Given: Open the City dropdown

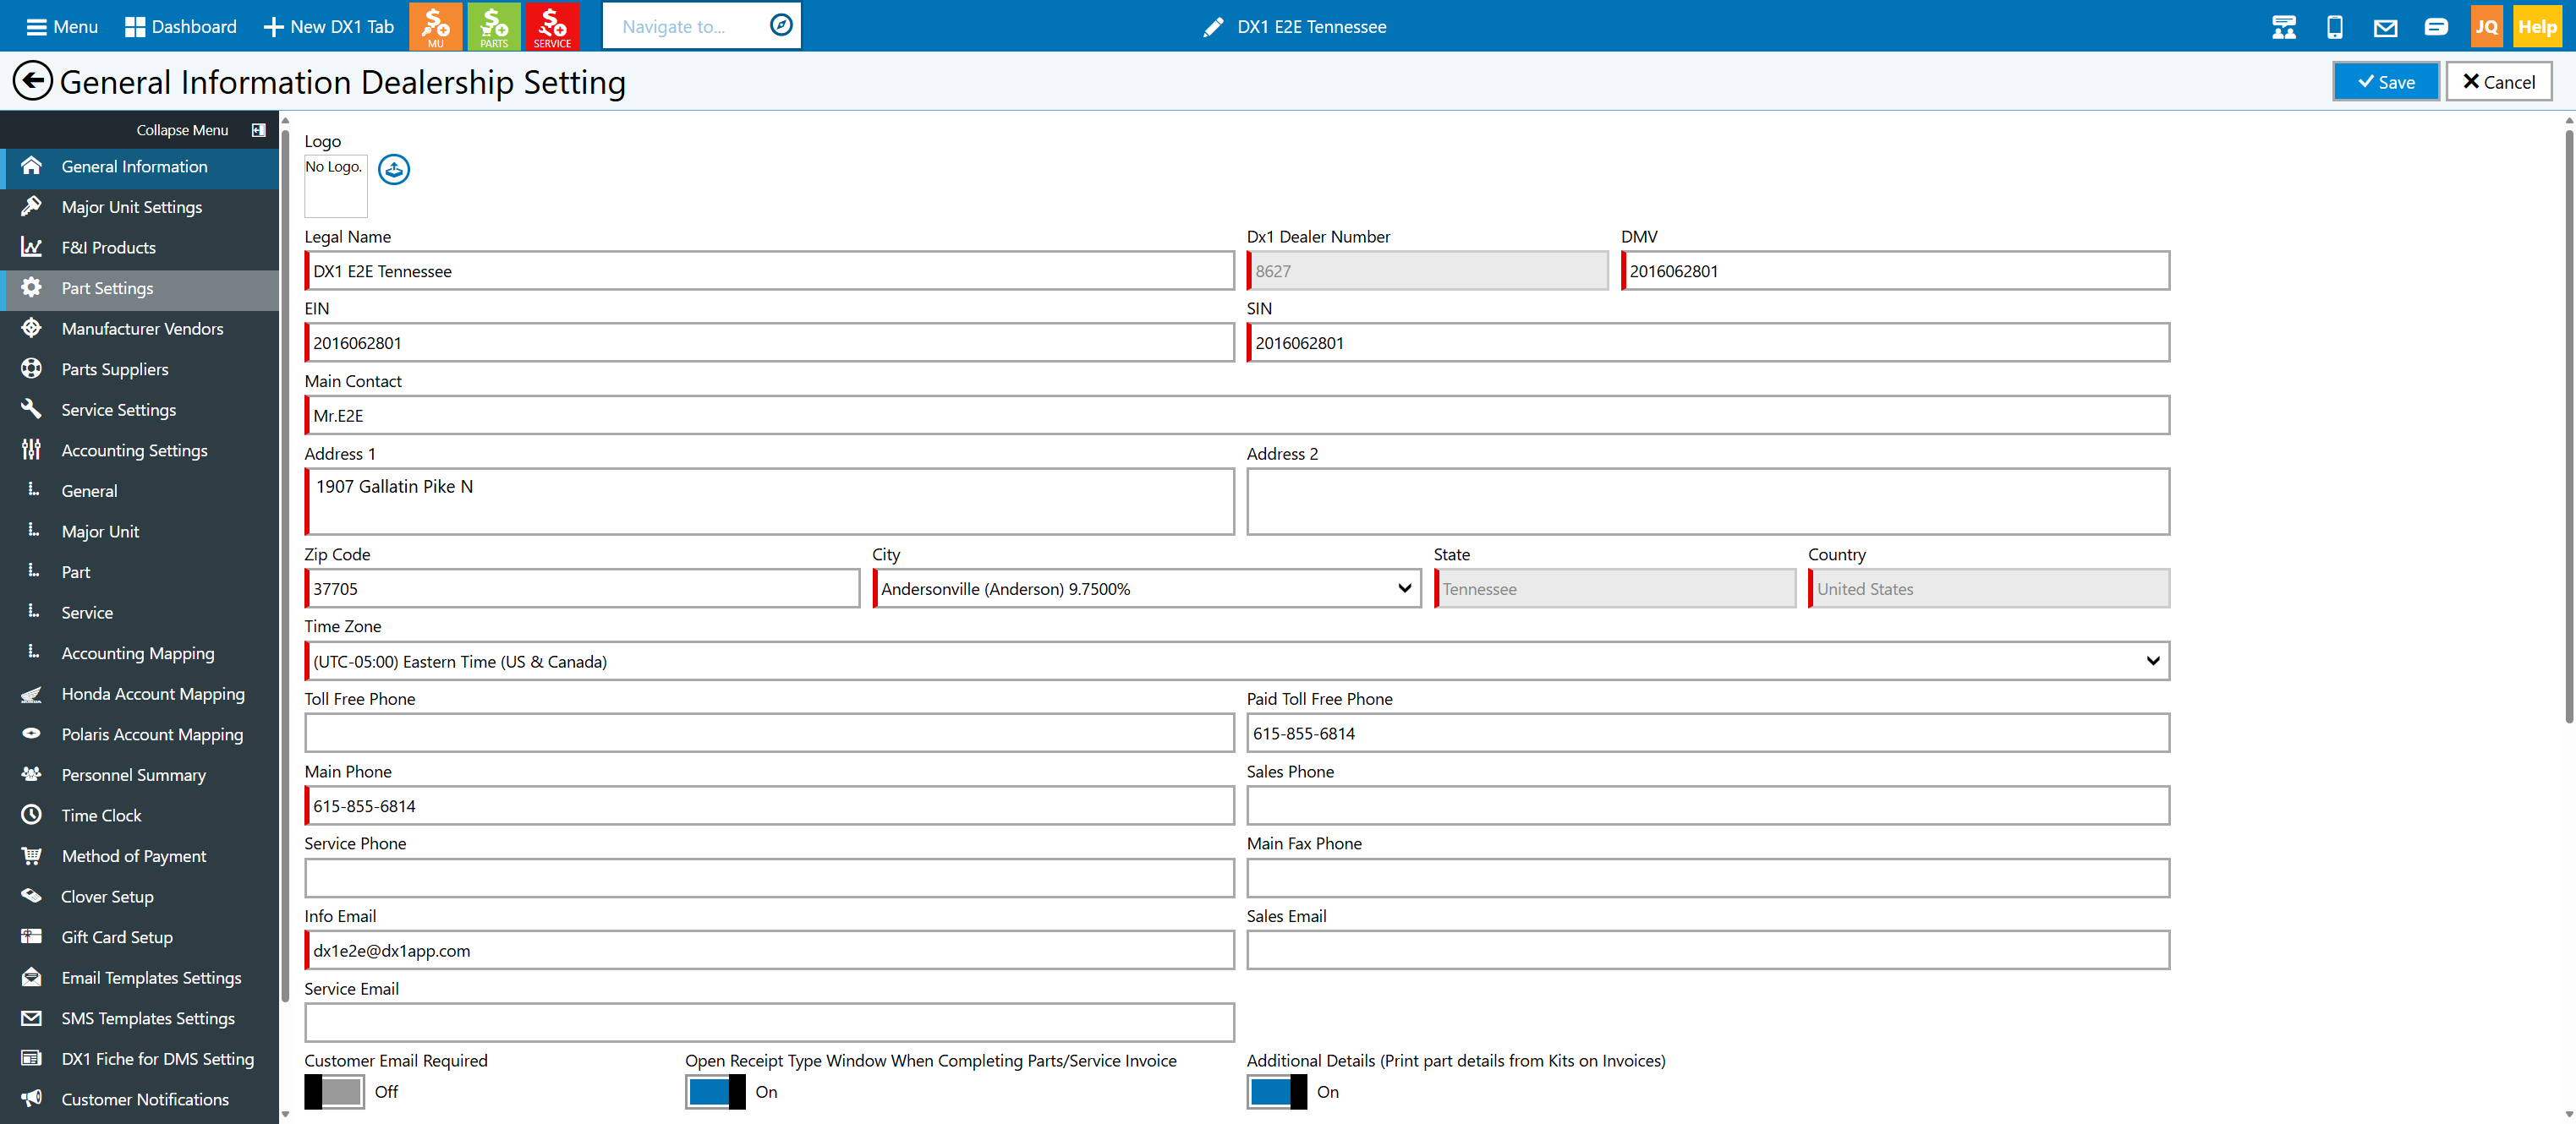Looking at the screenshot, I should (x=1146, y=588).
